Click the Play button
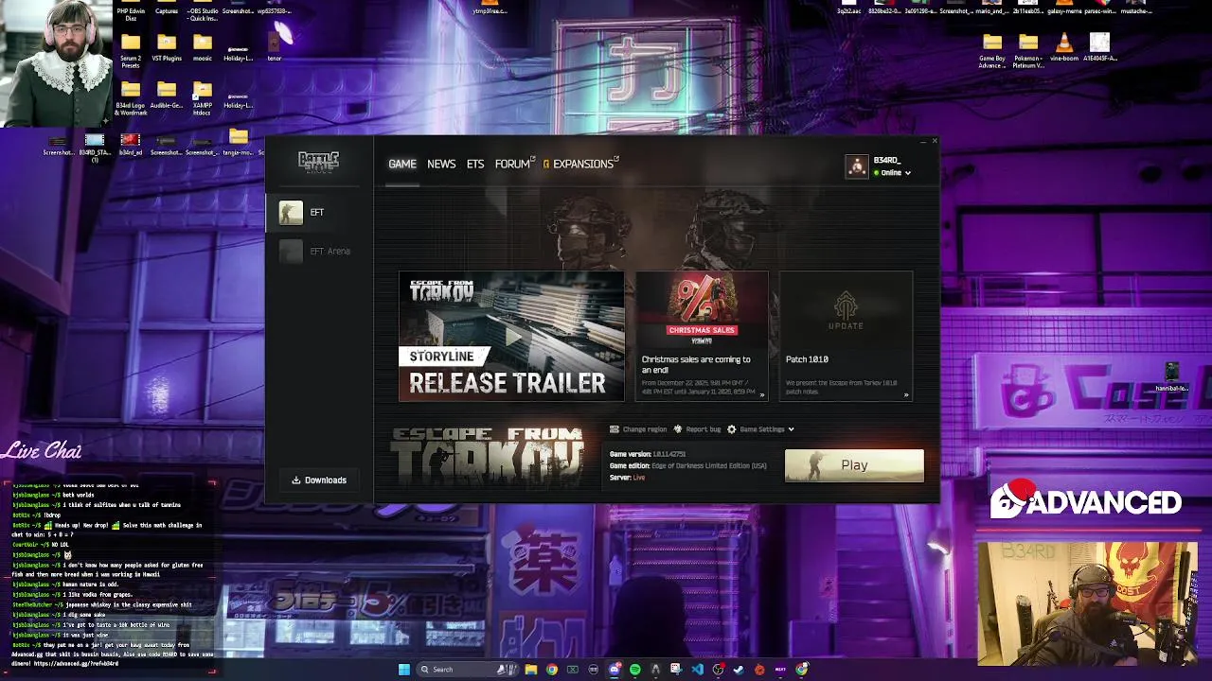 [854, 465]
